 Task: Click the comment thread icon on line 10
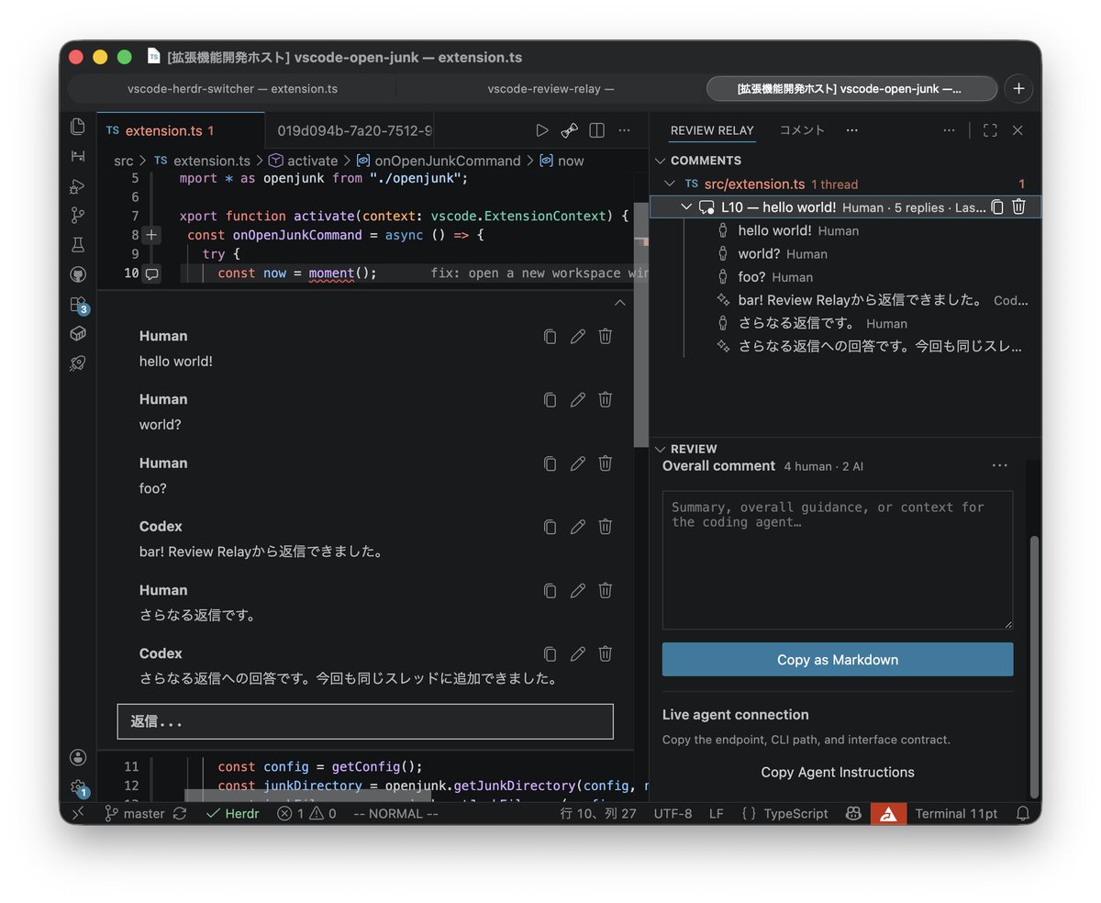tap(152, 273)
